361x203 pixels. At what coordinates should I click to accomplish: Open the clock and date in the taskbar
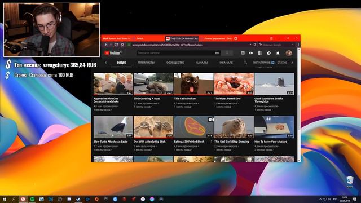pyautogui.click(x=345, y=199)
